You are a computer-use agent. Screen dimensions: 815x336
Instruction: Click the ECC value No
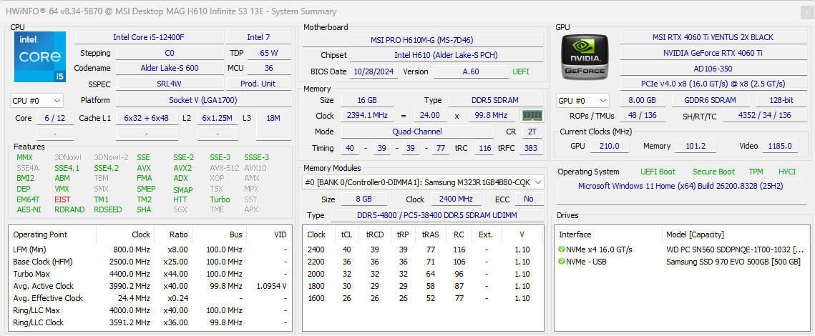pos(529,199)
